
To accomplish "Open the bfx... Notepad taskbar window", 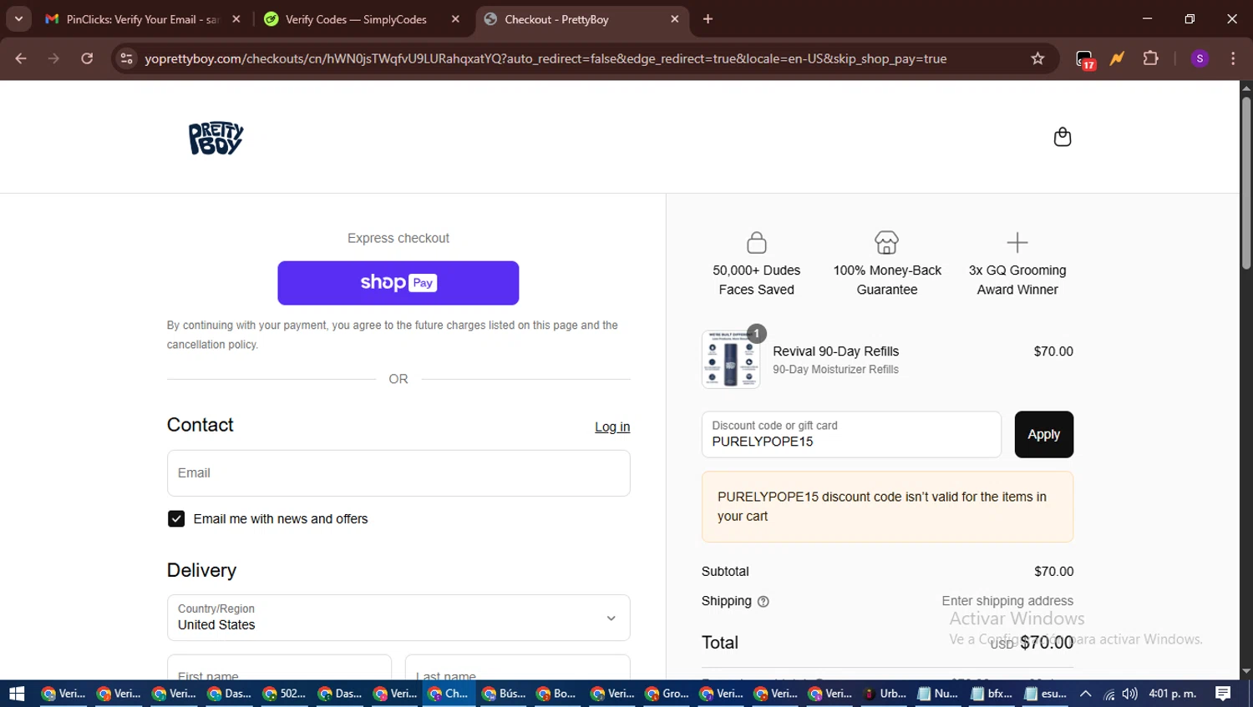I will coord(992,694).
